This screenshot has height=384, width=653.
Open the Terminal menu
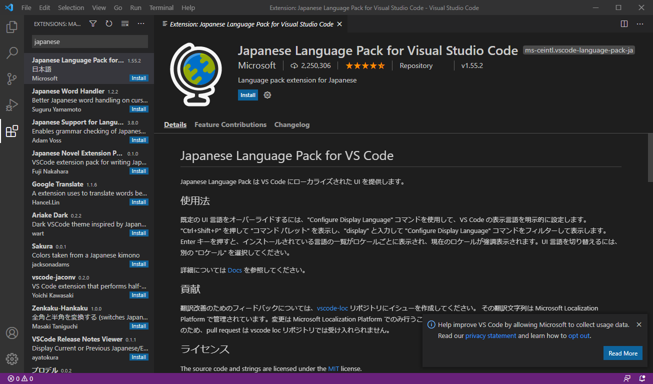coord(161,7)
